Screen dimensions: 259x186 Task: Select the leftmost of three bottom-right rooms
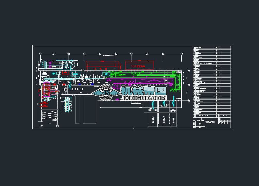click(153, 120)
